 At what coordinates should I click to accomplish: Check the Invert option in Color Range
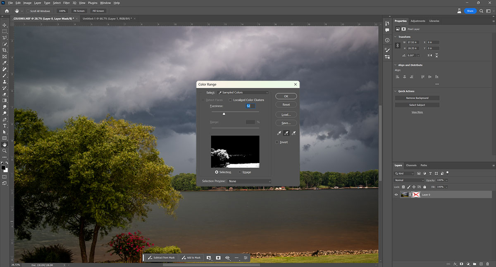pos(277,142)
